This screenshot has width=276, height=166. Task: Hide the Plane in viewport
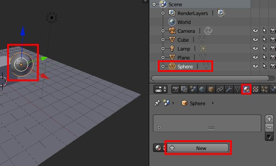(255, 57)
